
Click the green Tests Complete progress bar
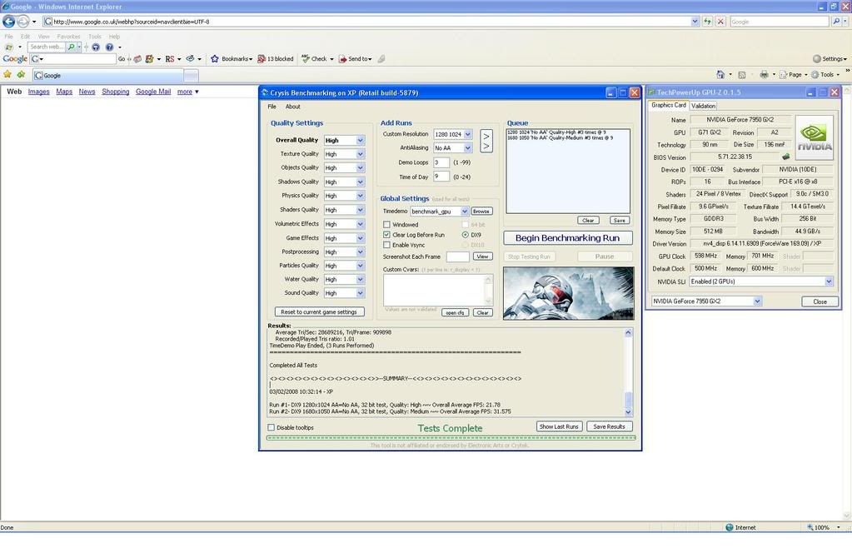451,437
